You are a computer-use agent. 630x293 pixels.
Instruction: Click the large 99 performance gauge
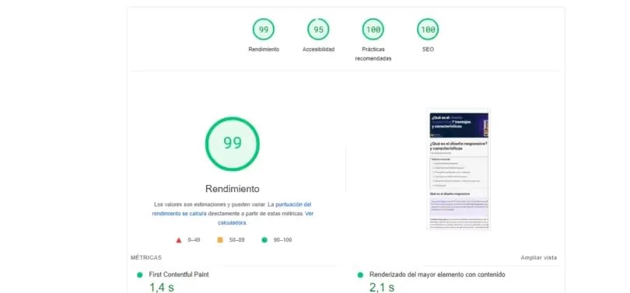point(233,144)
